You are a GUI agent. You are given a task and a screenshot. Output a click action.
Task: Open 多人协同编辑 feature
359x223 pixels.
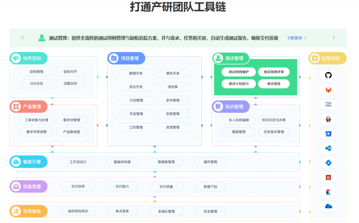[x=238, y=120]
